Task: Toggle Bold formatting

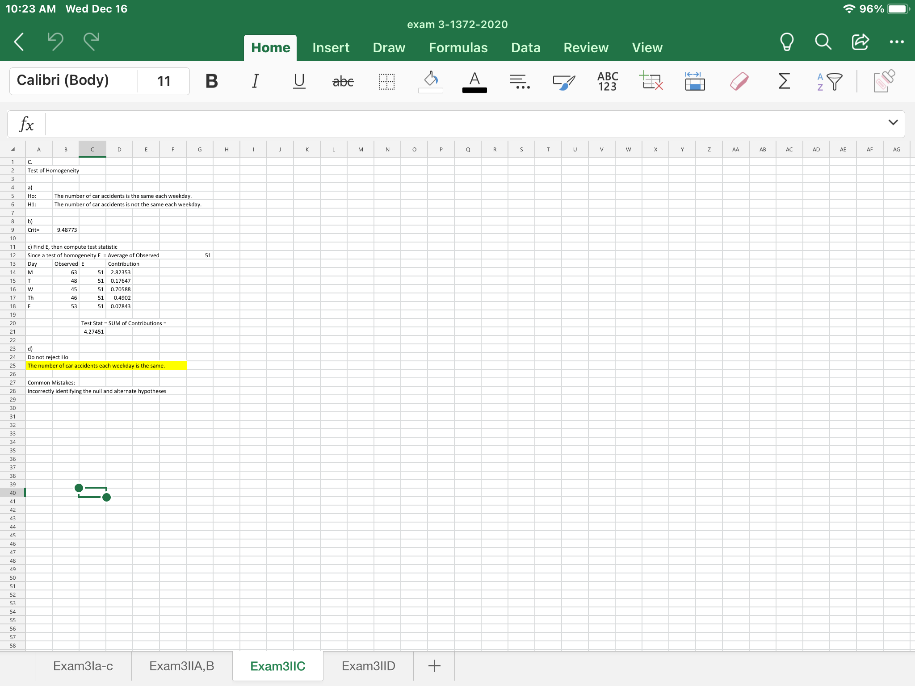Action: tap(211, 81)
